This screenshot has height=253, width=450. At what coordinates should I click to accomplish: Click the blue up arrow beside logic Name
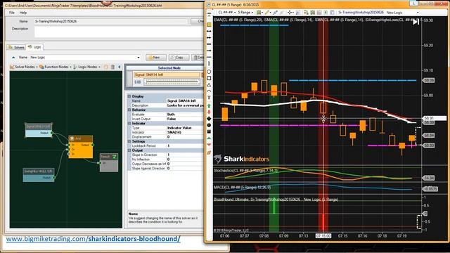click(x=13, y=58)
